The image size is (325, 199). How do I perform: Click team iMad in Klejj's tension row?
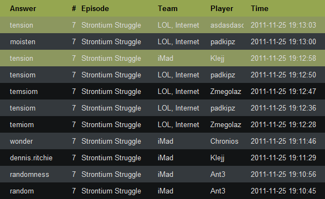click(x=166, y=59)
